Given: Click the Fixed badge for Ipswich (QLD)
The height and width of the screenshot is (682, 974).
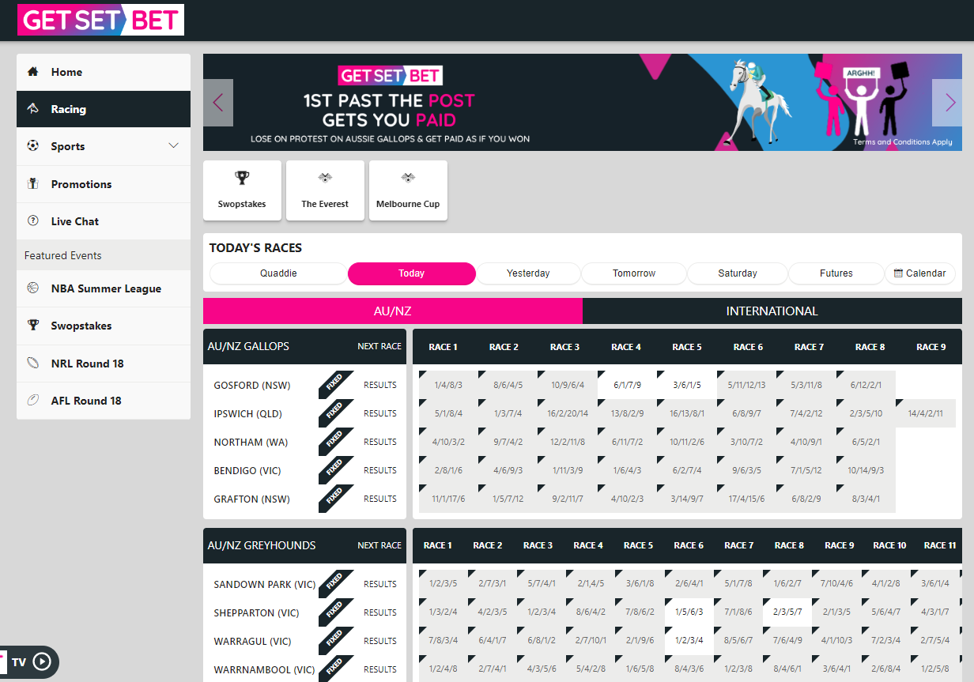Looking at the screenshot, I should (x=335, y=413).
